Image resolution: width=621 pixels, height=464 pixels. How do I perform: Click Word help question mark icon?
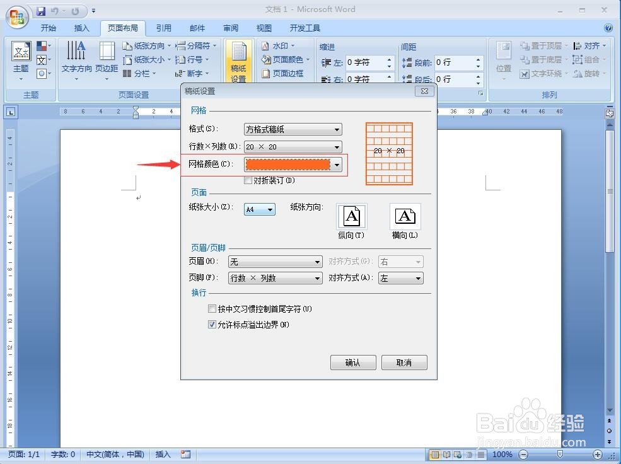(608, 28)
